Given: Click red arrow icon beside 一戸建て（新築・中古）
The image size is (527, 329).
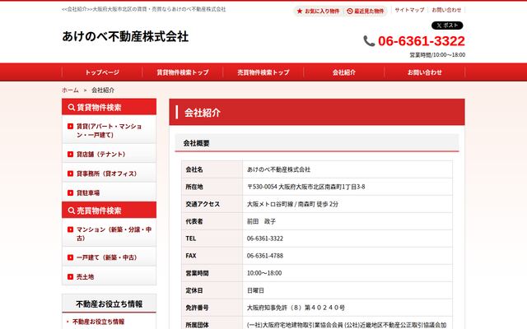Looking at the screenshot, I should 70,257.
